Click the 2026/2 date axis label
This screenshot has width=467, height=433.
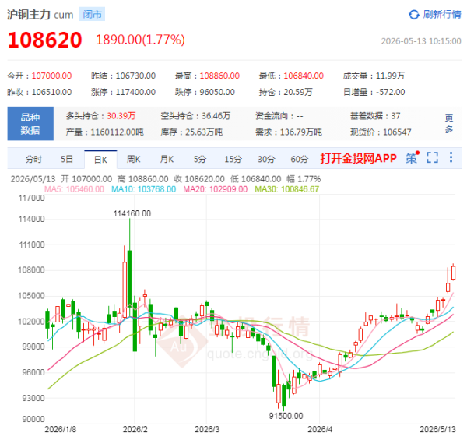135,429
